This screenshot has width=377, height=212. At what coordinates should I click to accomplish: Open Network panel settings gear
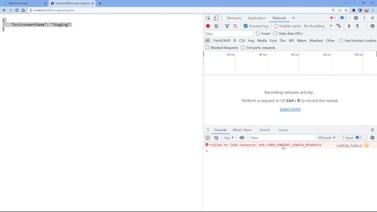(x=372, y=26)
